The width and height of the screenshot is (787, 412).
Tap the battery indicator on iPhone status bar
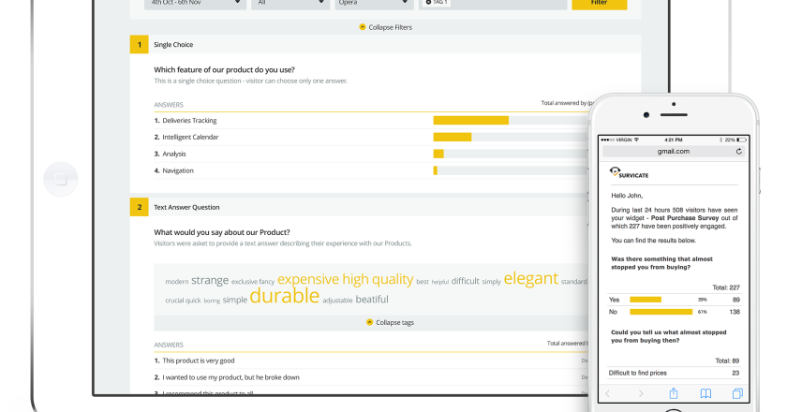tap(741, 140)
